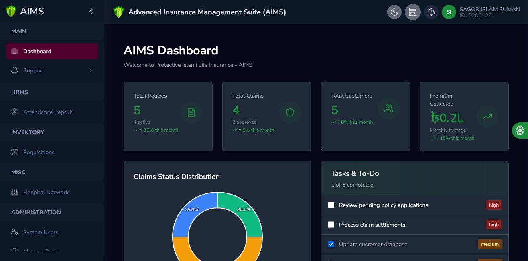Open notifications bell in header
The height and width of the screenshot is (261, 528).
(x=431, y=12)
